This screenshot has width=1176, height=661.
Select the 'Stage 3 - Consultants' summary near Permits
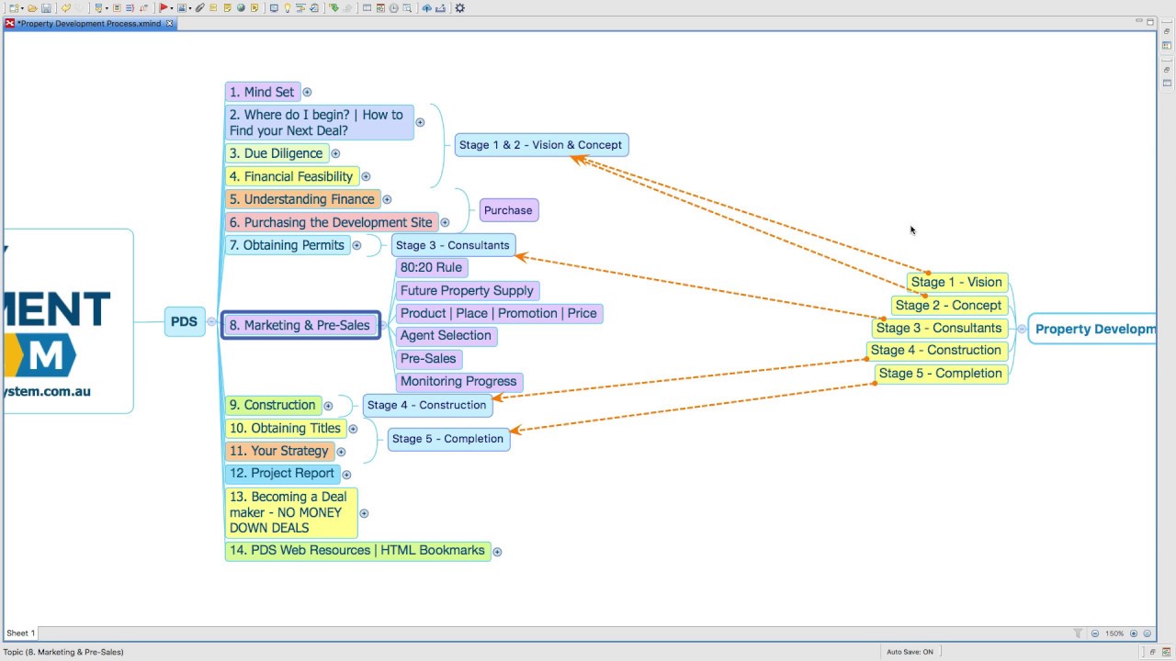453,245
